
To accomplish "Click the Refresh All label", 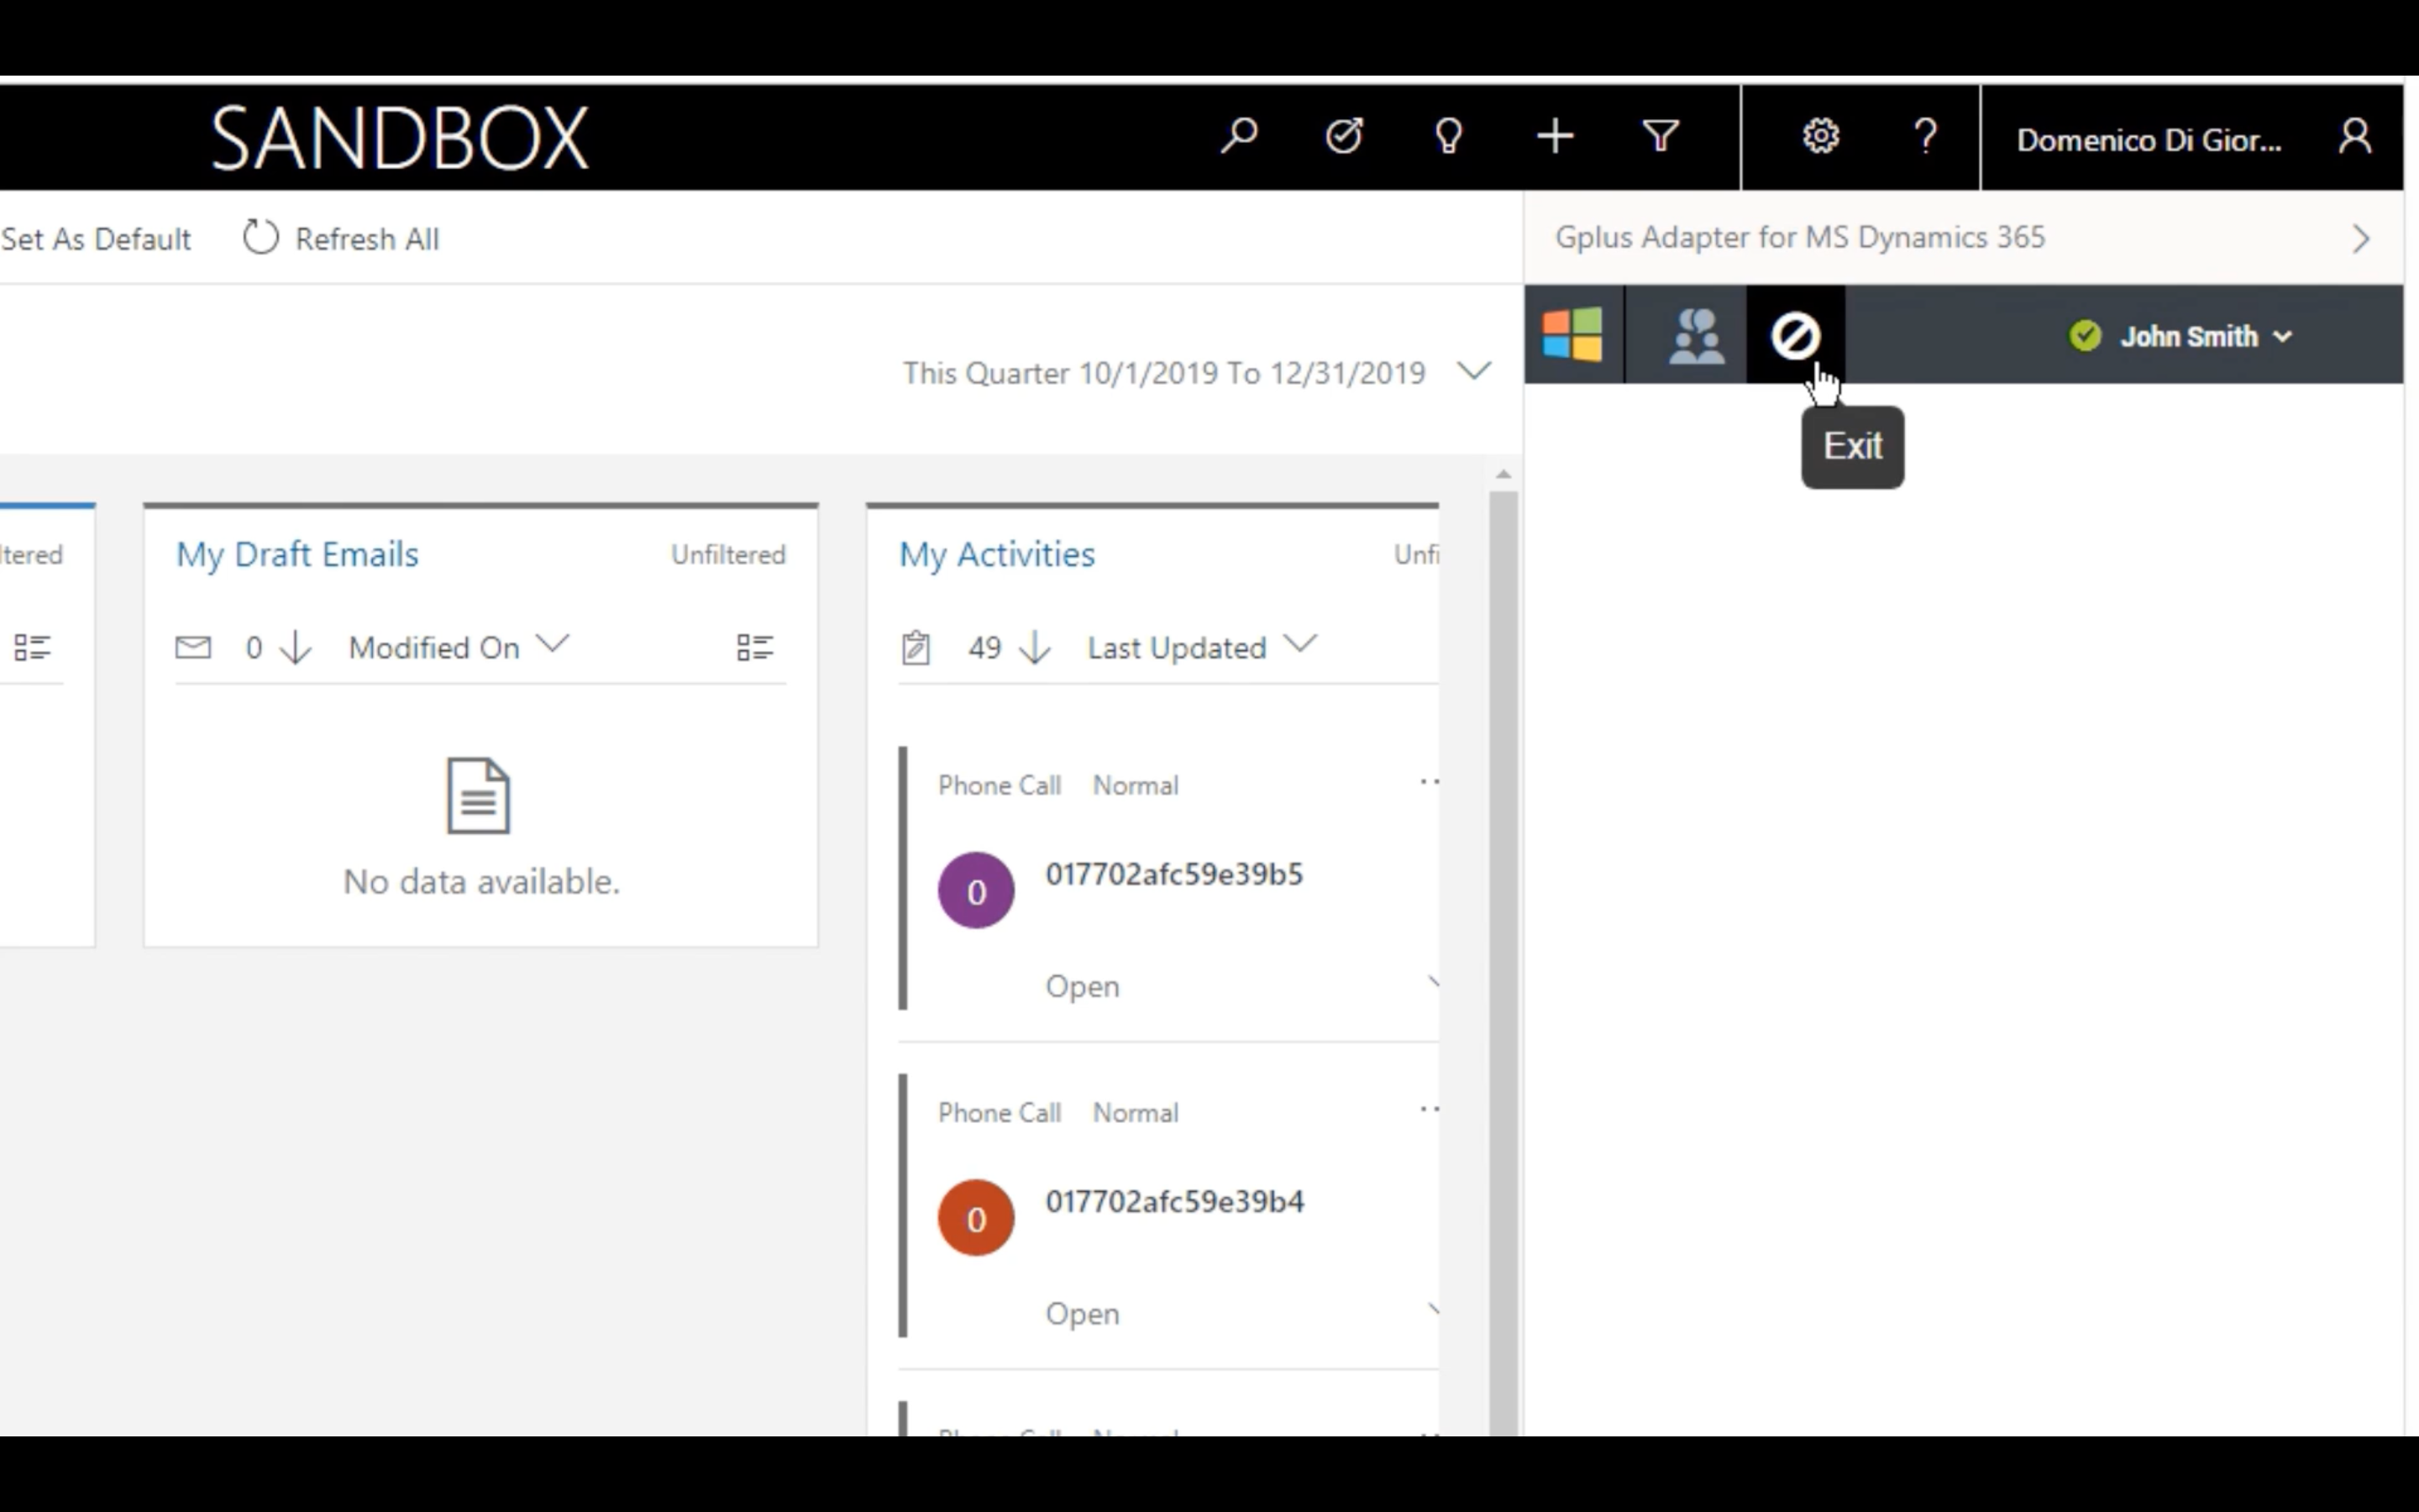I will pos(367,239).
